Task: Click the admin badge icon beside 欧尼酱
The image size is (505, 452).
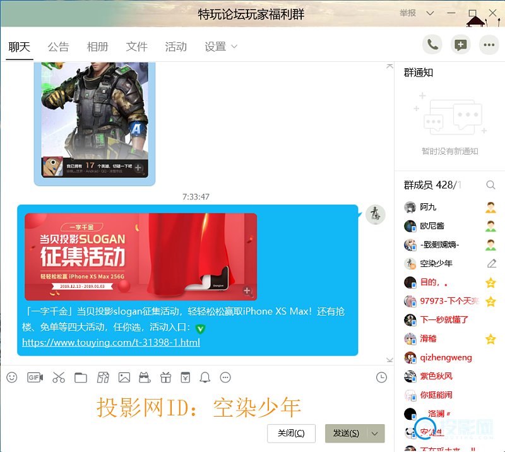Action: [x=490, y=226]
